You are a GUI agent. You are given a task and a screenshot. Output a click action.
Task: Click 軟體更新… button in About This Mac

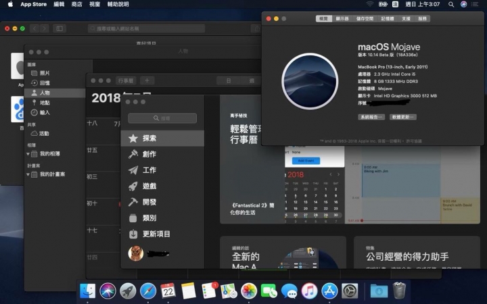pyautogui.click(x=403, y=117)
